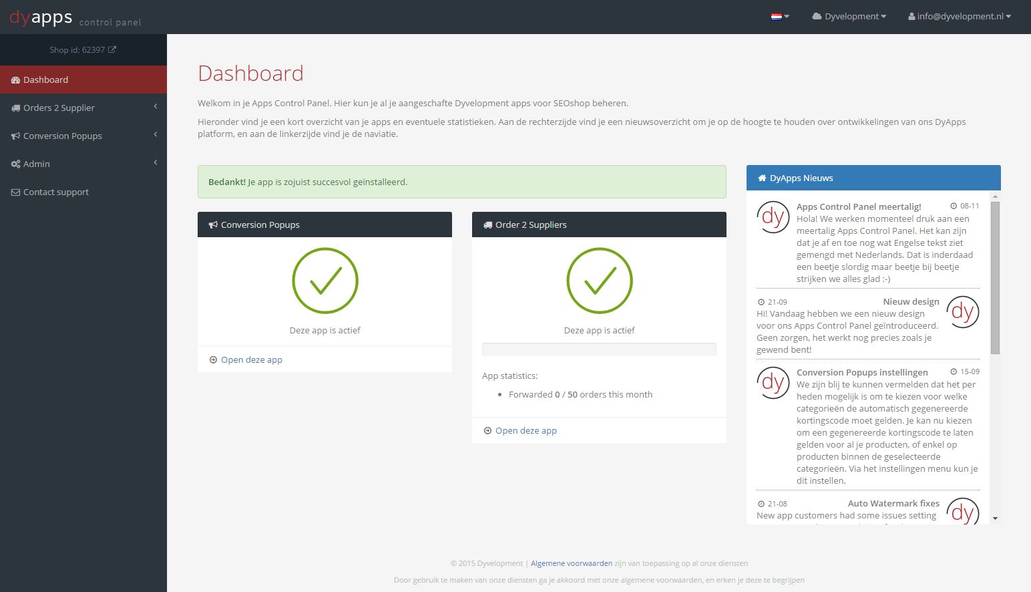This screenshot has height=592, width=1031.
Task: Click megaphone icon in Conversion Popups card header
Action: (x=213, y=225)
